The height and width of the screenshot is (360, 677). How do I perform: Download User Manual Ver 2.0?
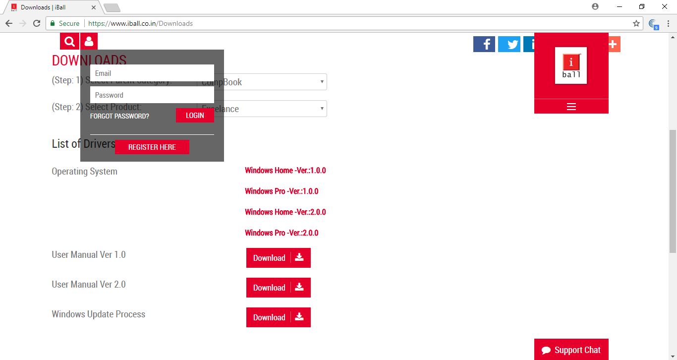[279, 288]
